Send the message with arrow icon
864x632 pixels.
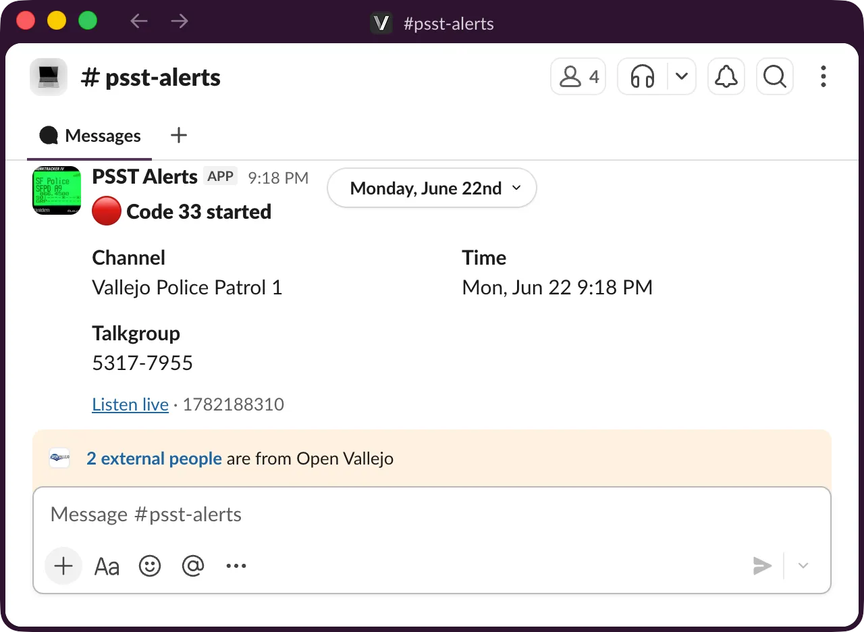pos(762,566)
